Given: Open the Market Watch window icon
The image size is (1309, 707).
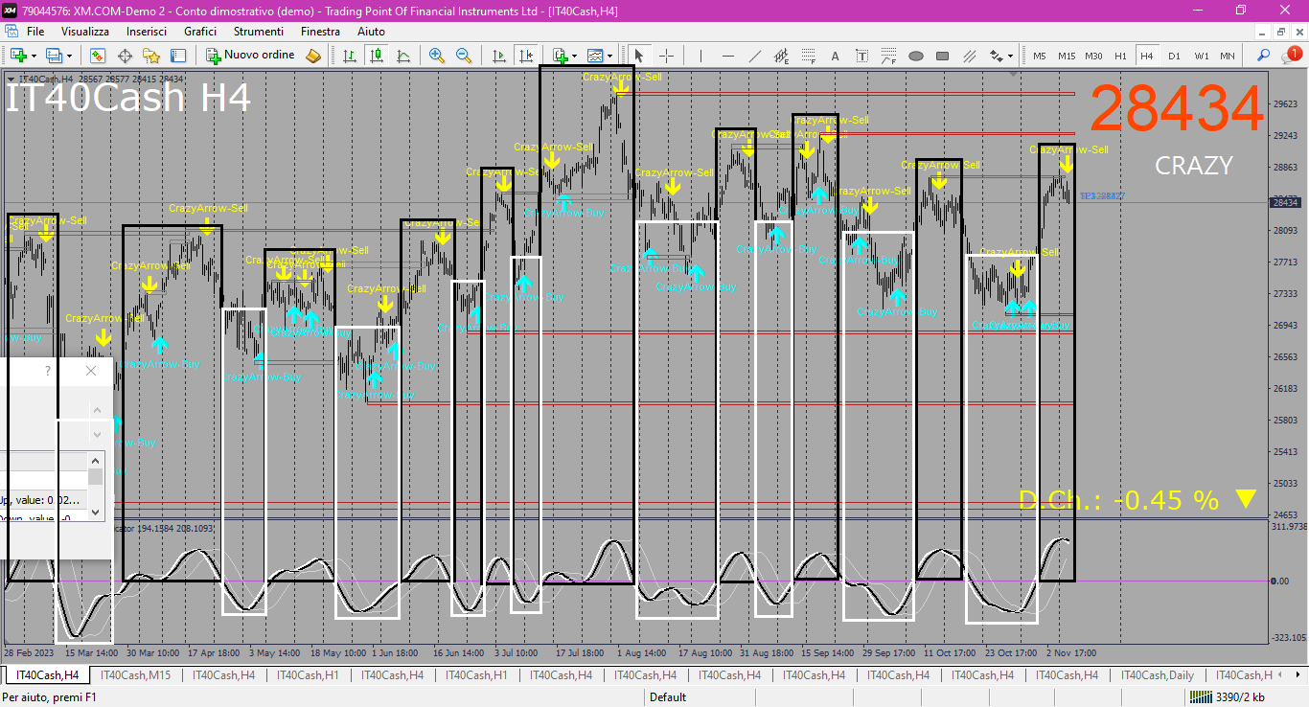Looking at the screenshot, I should [99, 56].
